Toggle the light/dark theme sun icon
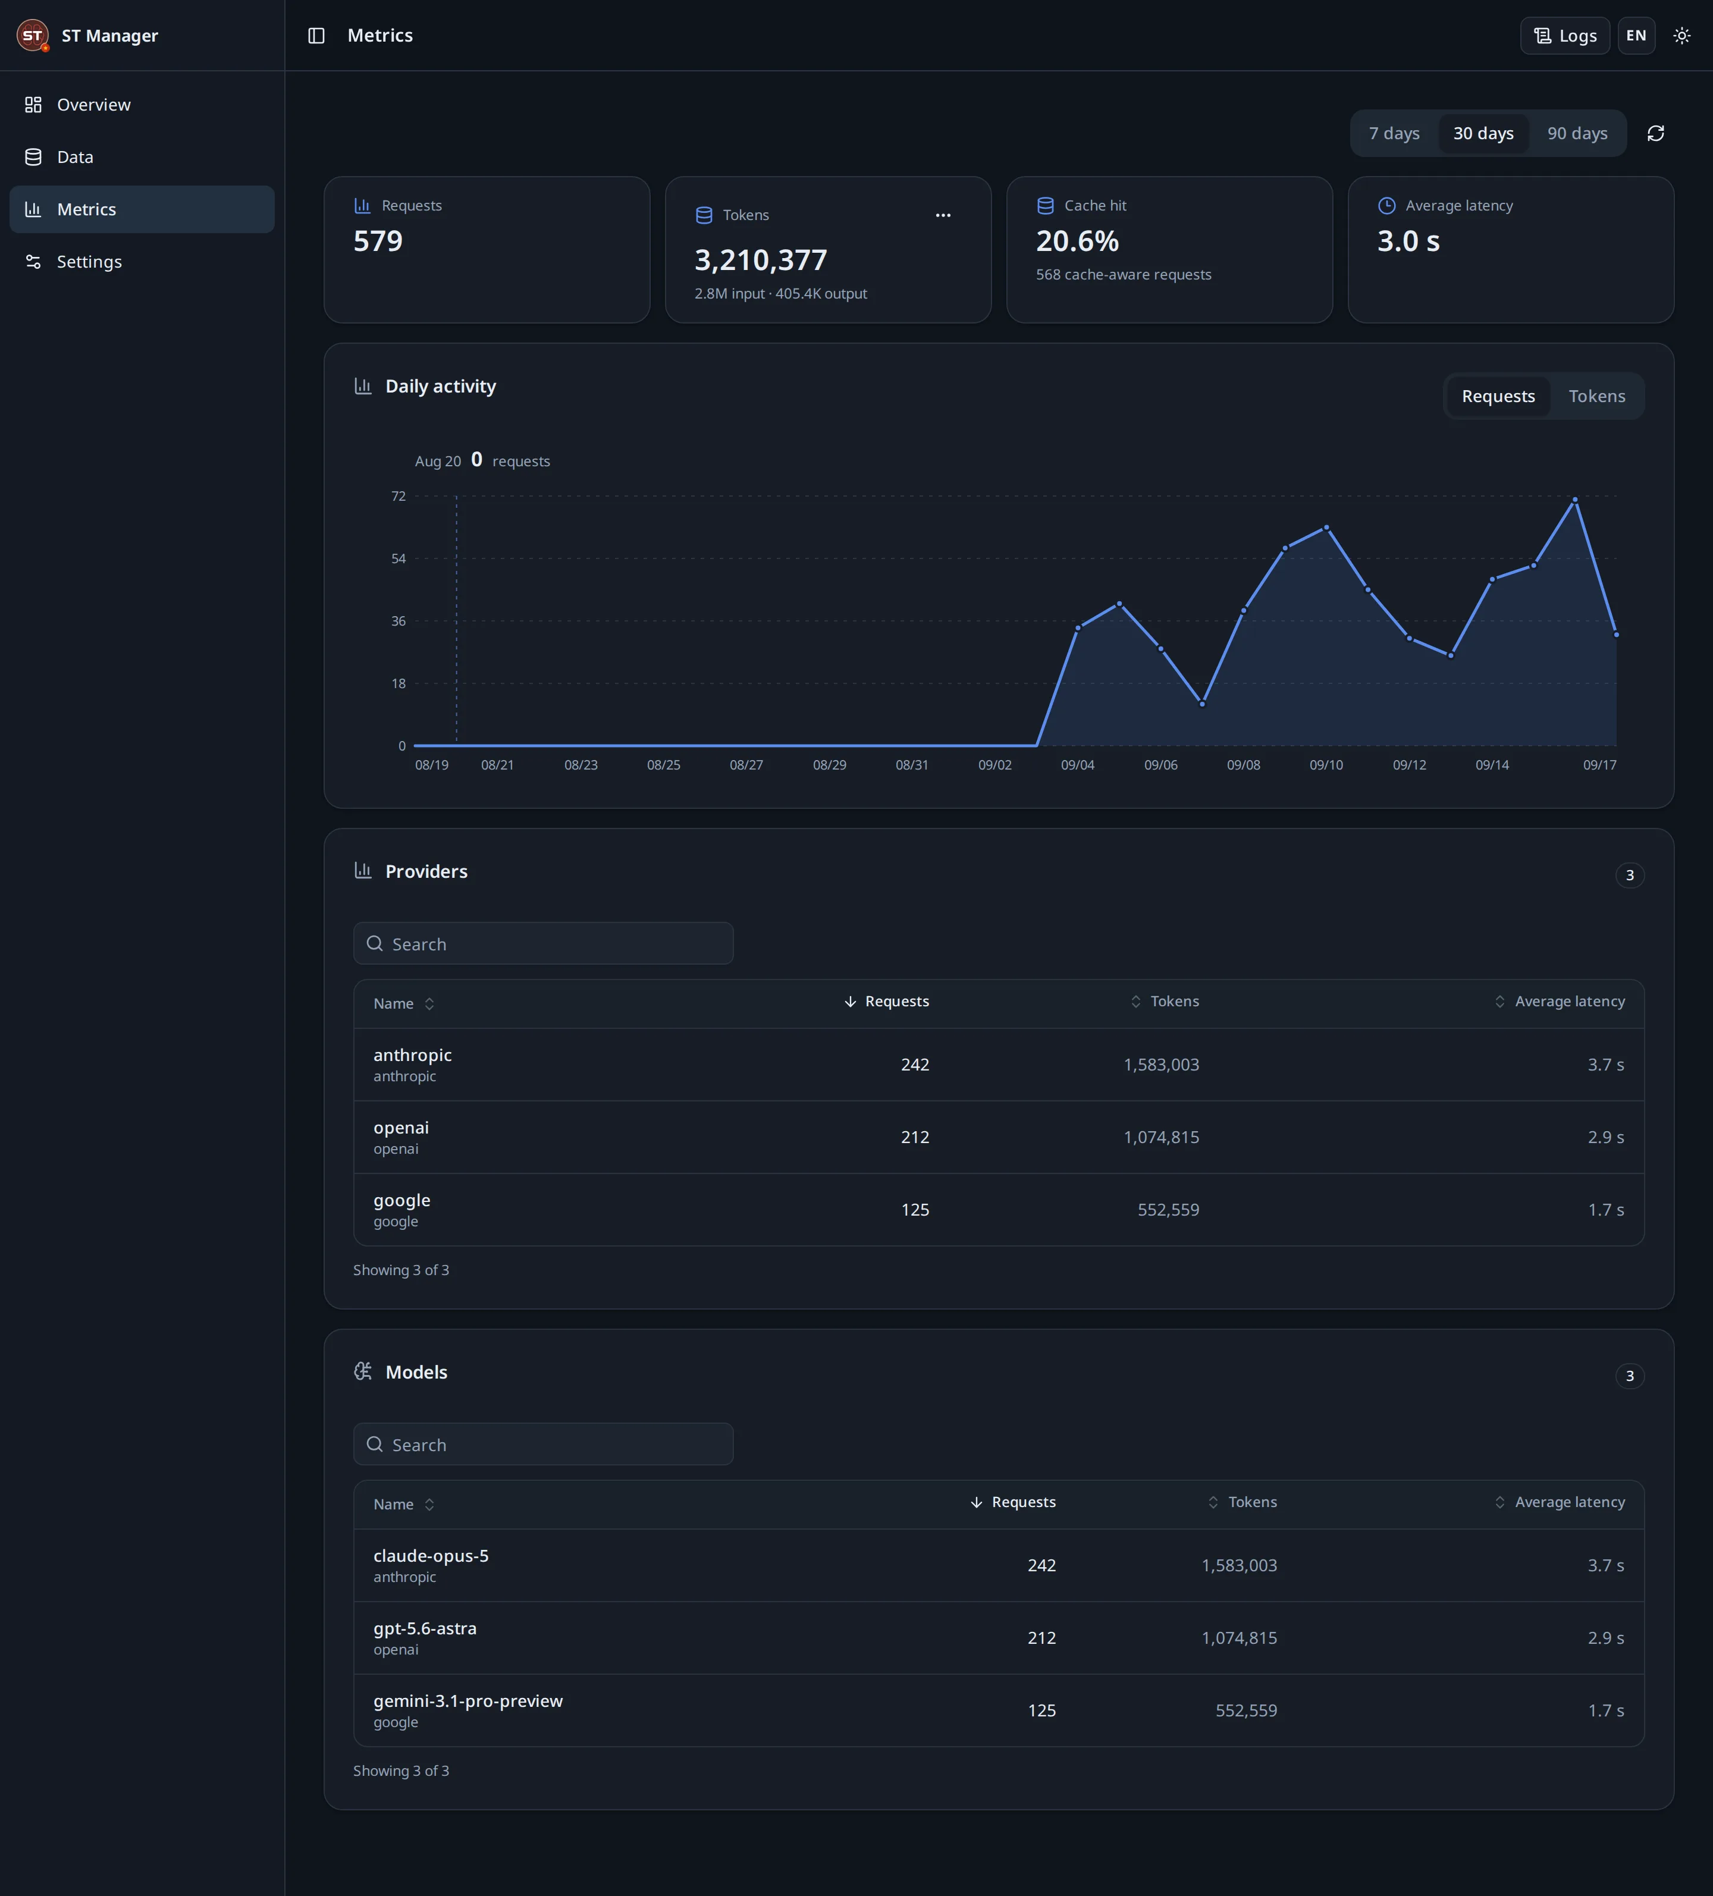 (1681, 36)
